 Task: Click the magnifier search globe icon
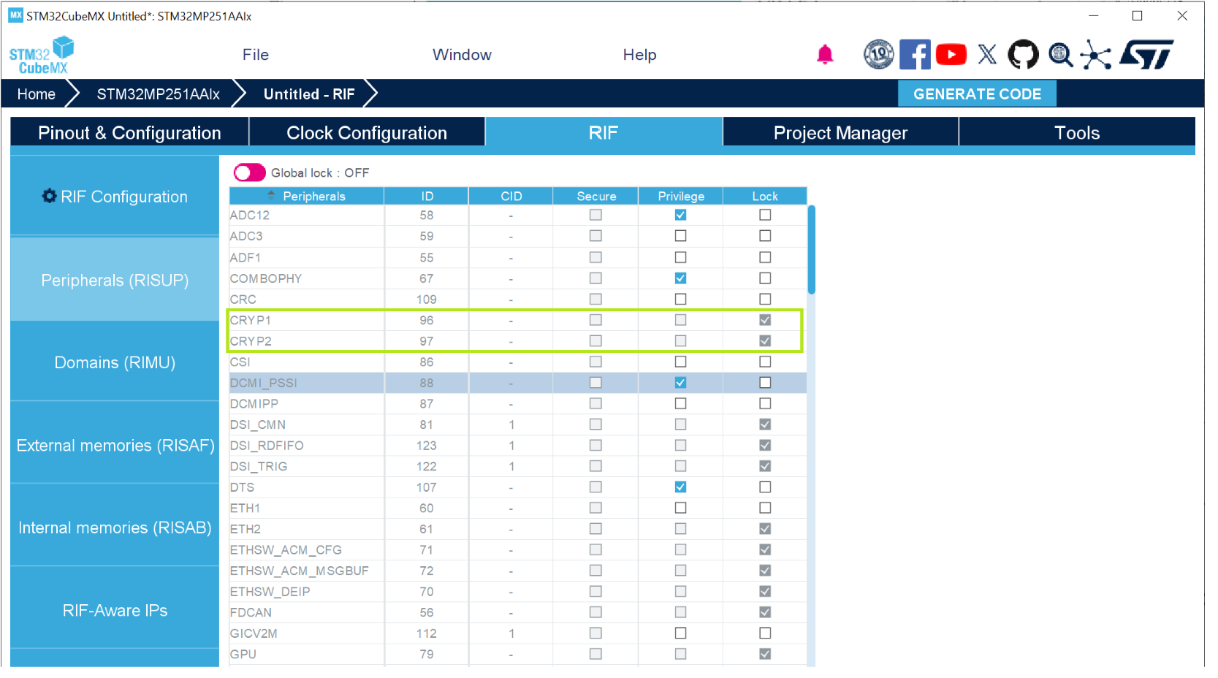(1060, 55)
